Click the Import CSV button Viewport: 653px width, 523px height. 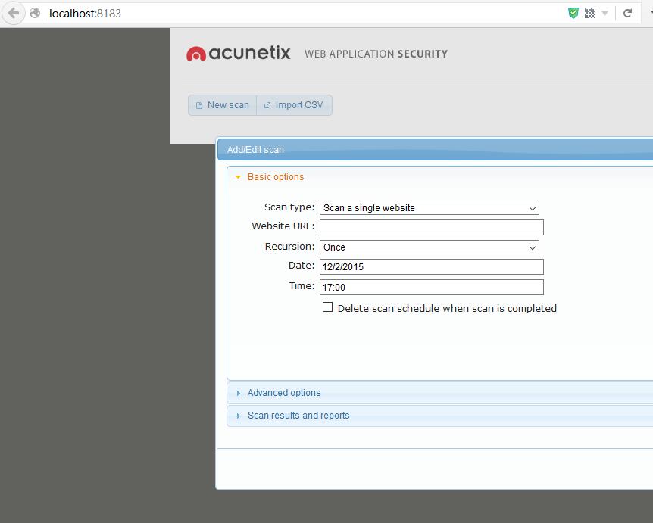point(294,105)
